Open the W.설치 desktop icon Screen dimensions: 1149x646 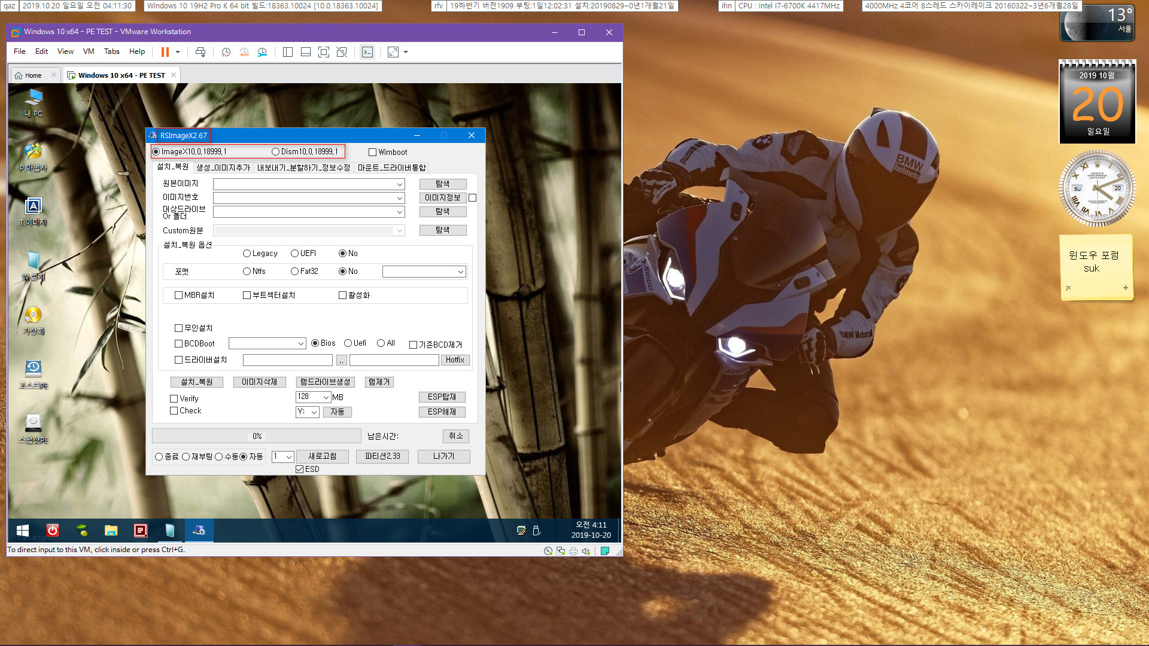point(34,266)
